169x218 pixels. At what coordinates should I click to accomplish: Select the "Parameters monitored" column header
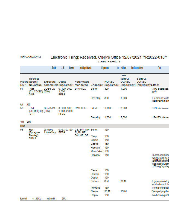click(82, 83)
